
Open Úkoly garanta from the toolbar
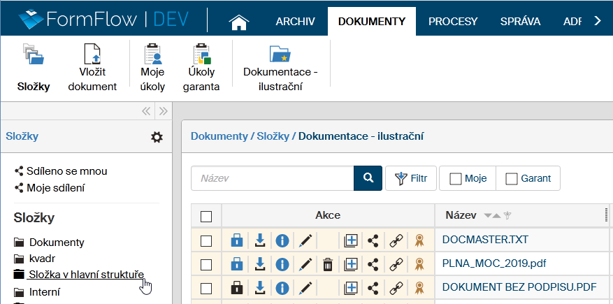(x=201, y=68)
